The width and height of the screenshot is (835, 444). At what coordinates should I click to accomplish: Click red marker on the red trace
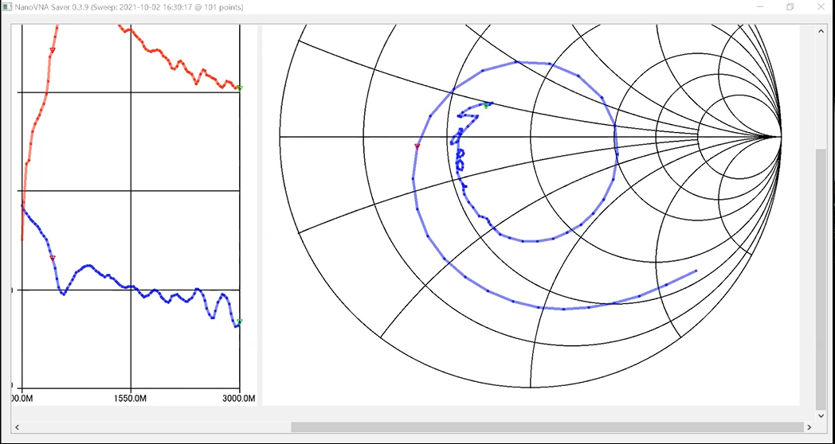tap(53, 50)
